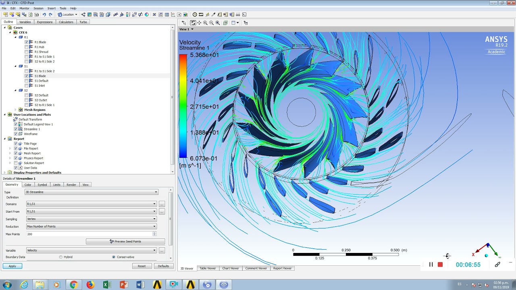Open the Color tab in Streamline details
Viewport: 516px width, 290px height.
28,184
